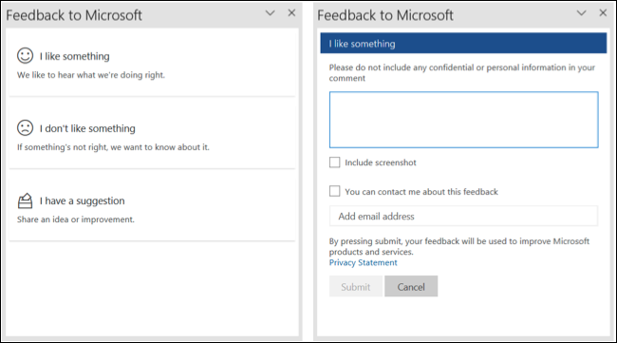617x343 pixels.
Task: Click the suggestion box icon beside I have a suggestion
Action: tap(25, 200)
